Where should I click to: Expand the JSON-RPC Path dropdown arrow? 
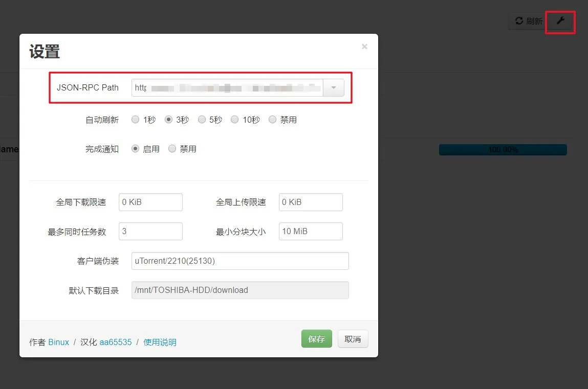pyautogui.click(x=334, y=88)
